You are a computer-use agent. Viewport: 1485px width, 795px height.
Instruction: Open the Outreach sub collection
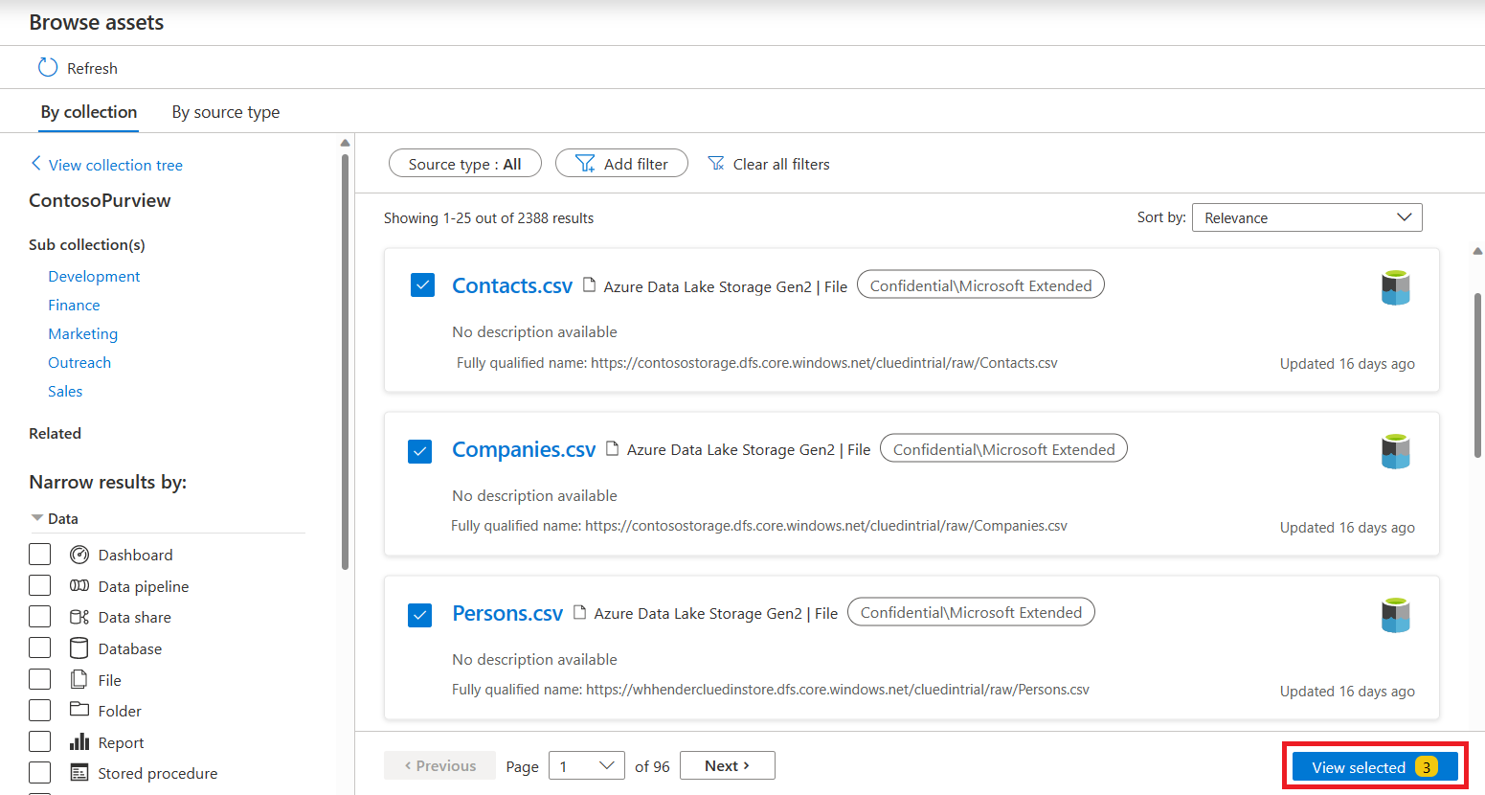[x=79, y=362]
